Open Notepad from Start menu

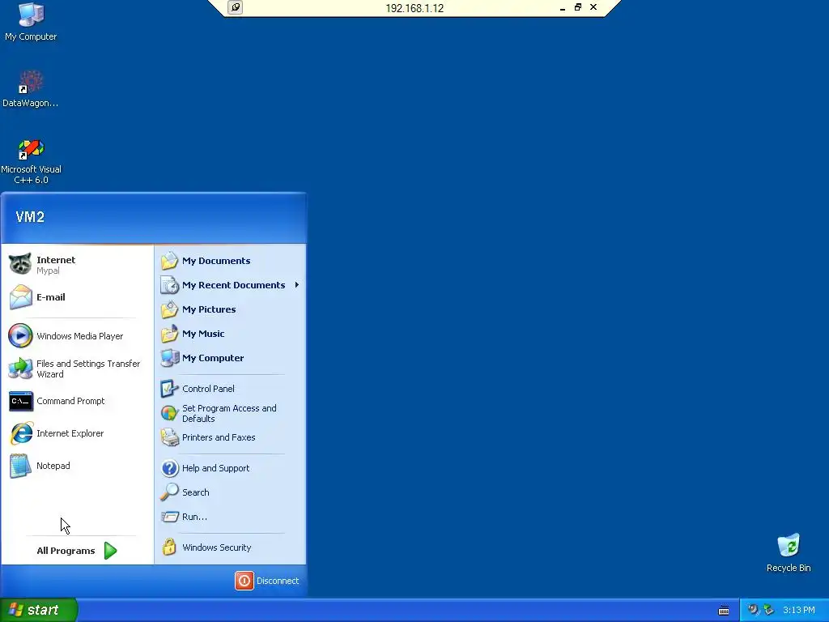[77, 466]
